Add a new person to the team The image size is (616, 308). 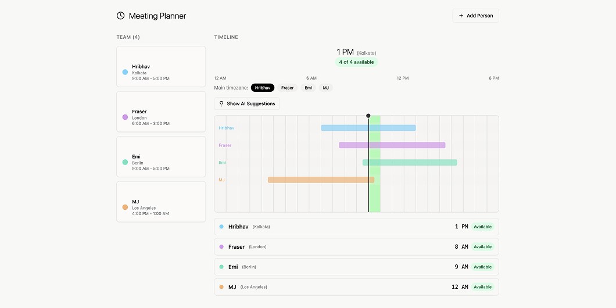tap(476, 16)
